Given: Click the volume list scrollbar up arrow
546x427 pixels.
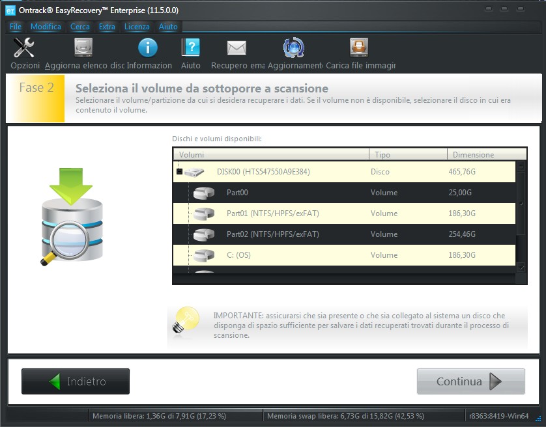Looking at the screenshot, I should pos(521,167).
